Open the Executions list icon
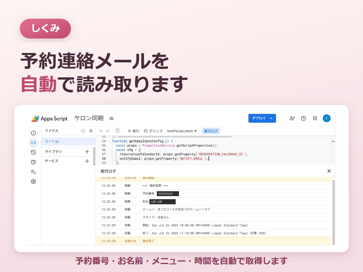This screenshot has height=272, width=363. (x=33, y=172)
